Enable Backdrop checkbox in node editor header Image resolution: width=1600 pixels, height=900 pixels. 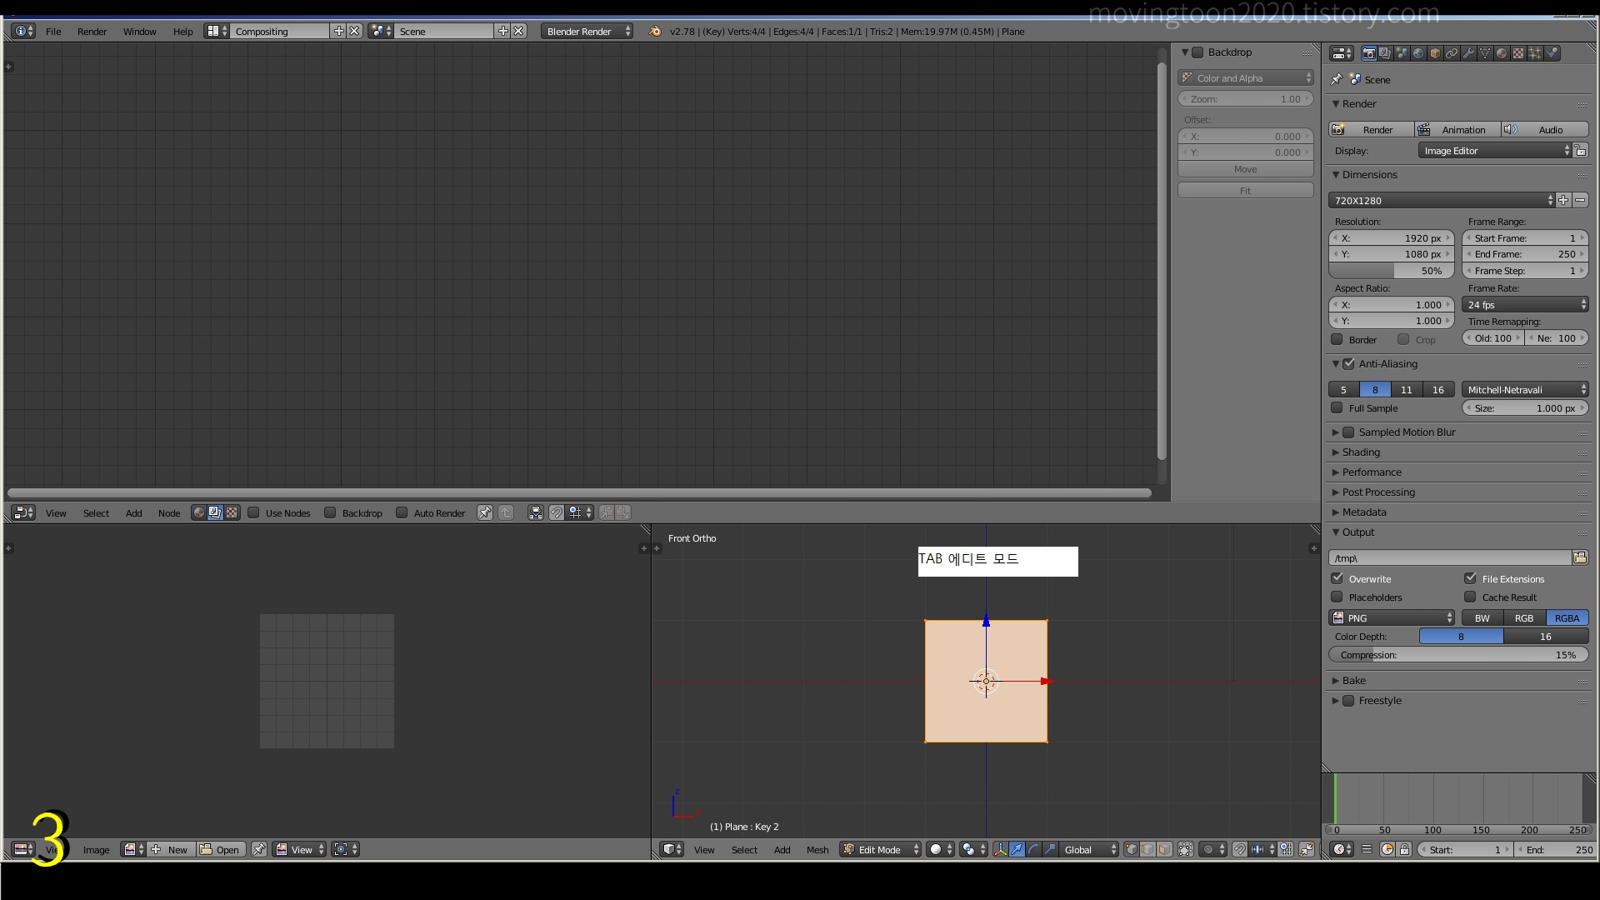(x=330, y=512)
